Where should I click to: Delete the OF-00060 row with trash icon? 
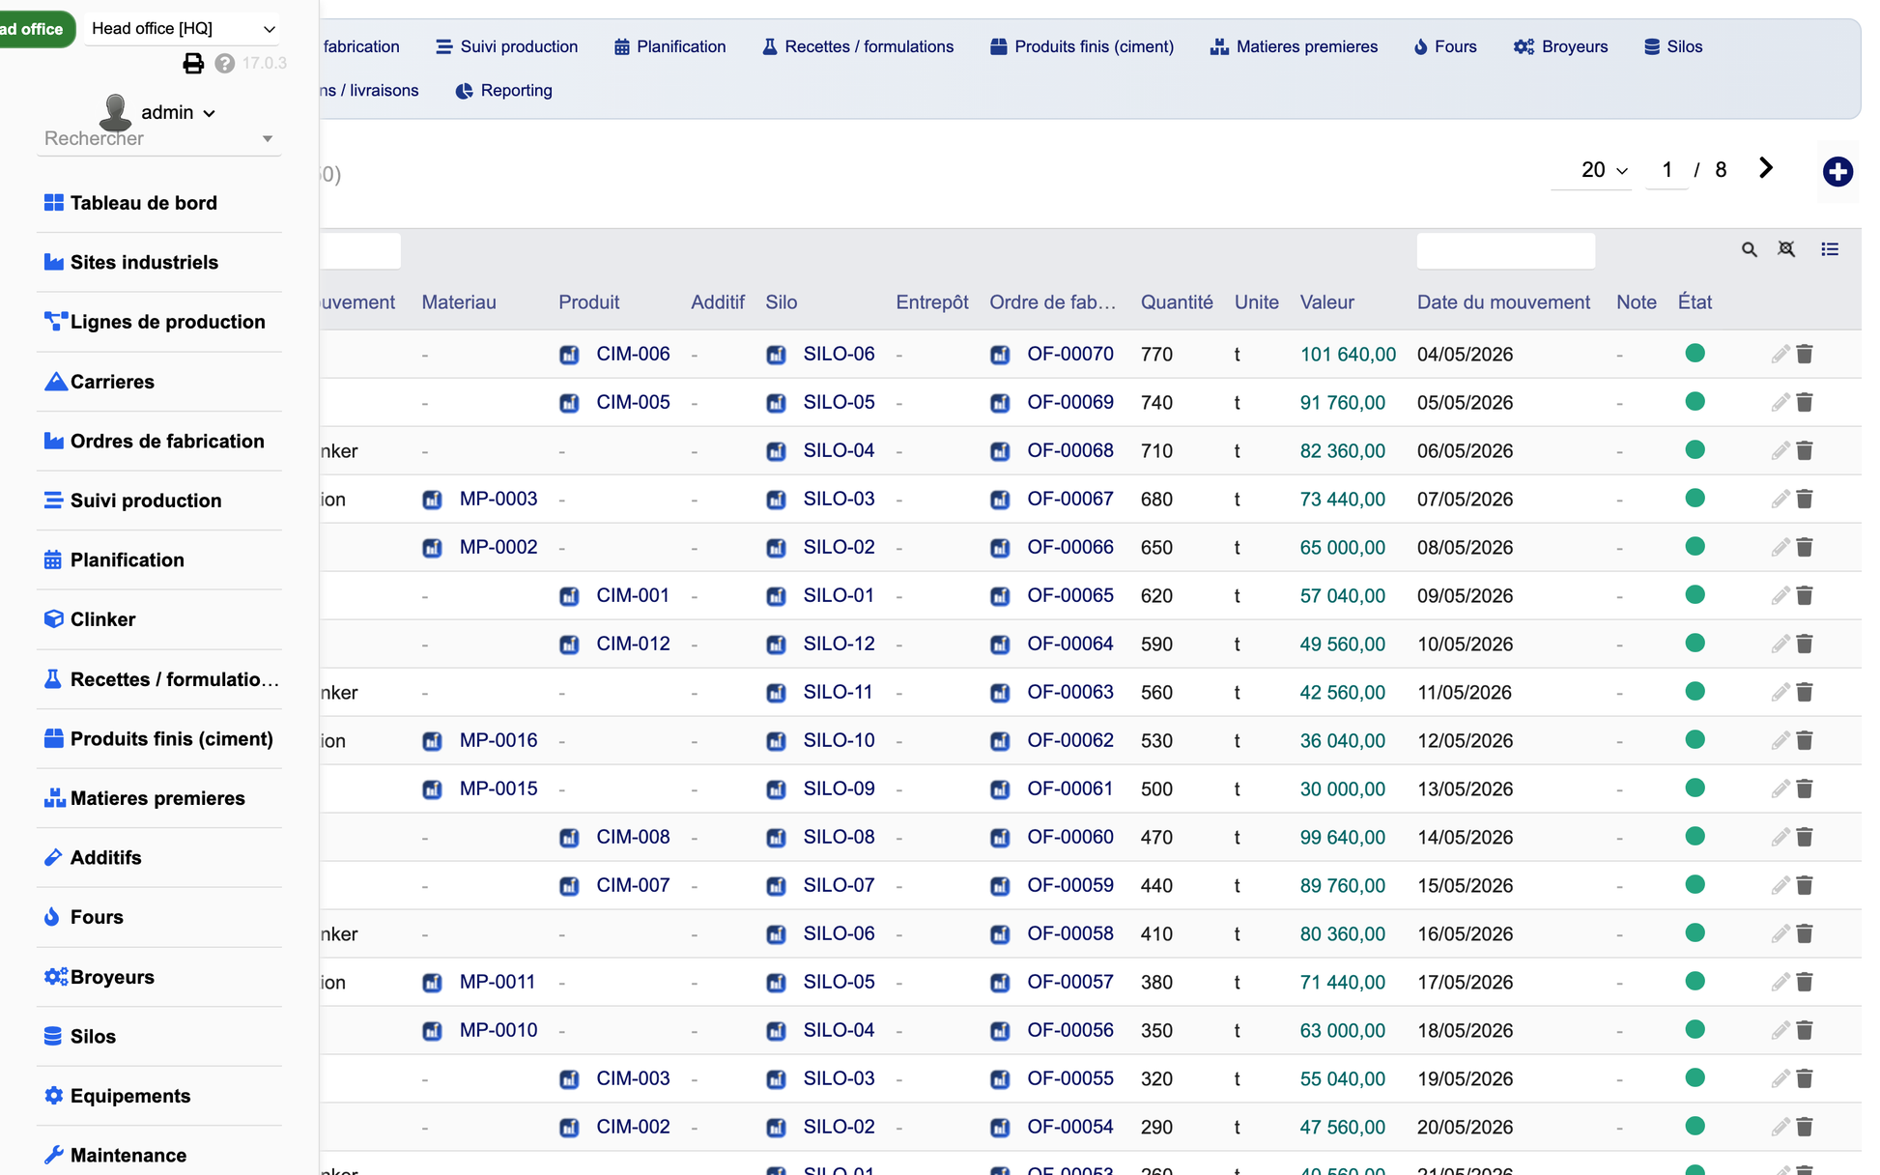pyautogui.click(x=1805, y=838)
